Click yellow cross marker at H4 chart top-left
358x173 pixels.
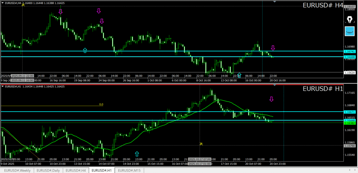(23, 5)
